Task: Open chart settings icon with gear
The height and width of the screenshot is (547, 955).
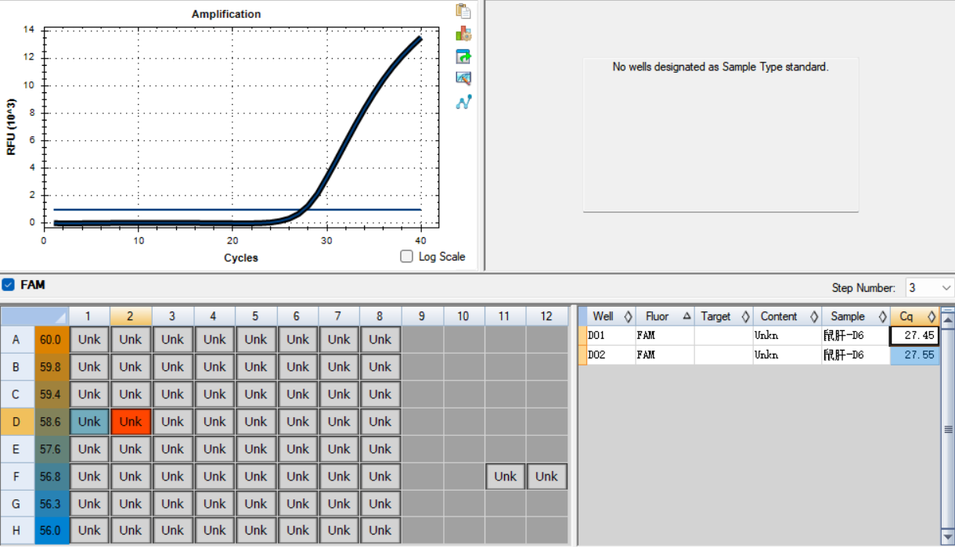Action: 463,34
